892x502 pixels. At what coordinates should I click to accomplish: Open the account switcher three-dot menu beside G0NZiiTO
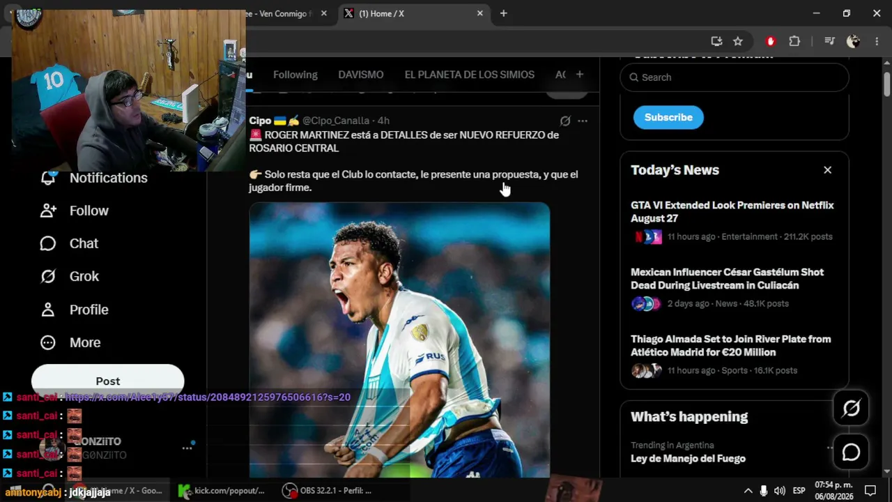[x=187, y=448]
